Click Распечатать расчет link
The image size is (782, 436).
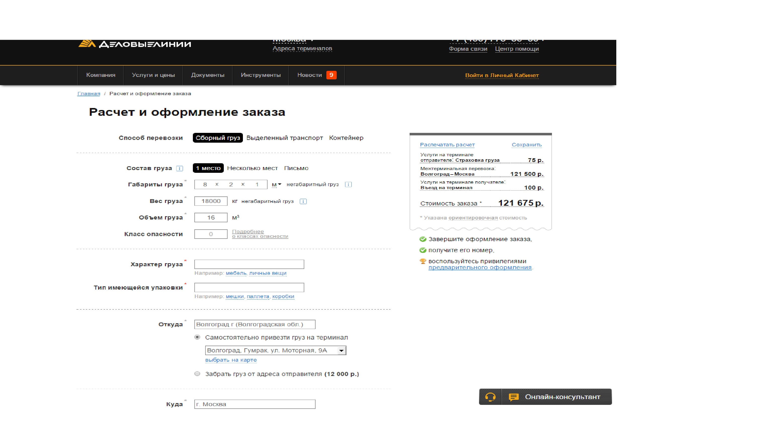click(x=447, y=145)
